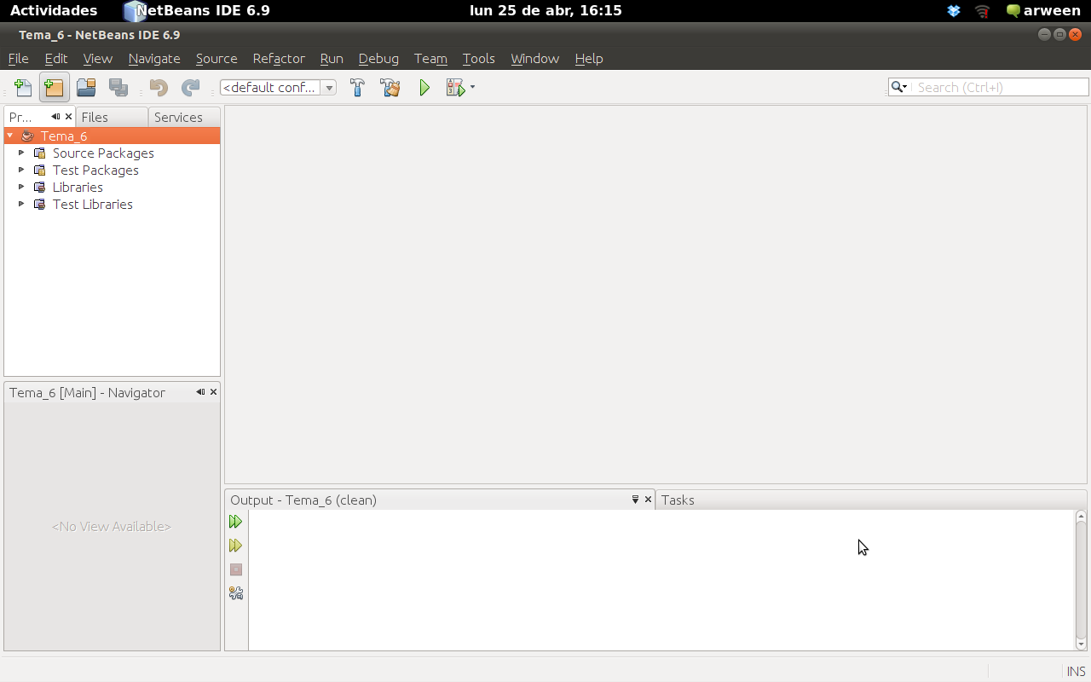Expand the Libraries tree node
Viewport: 1091px width, 682px height.
[20, 187]
